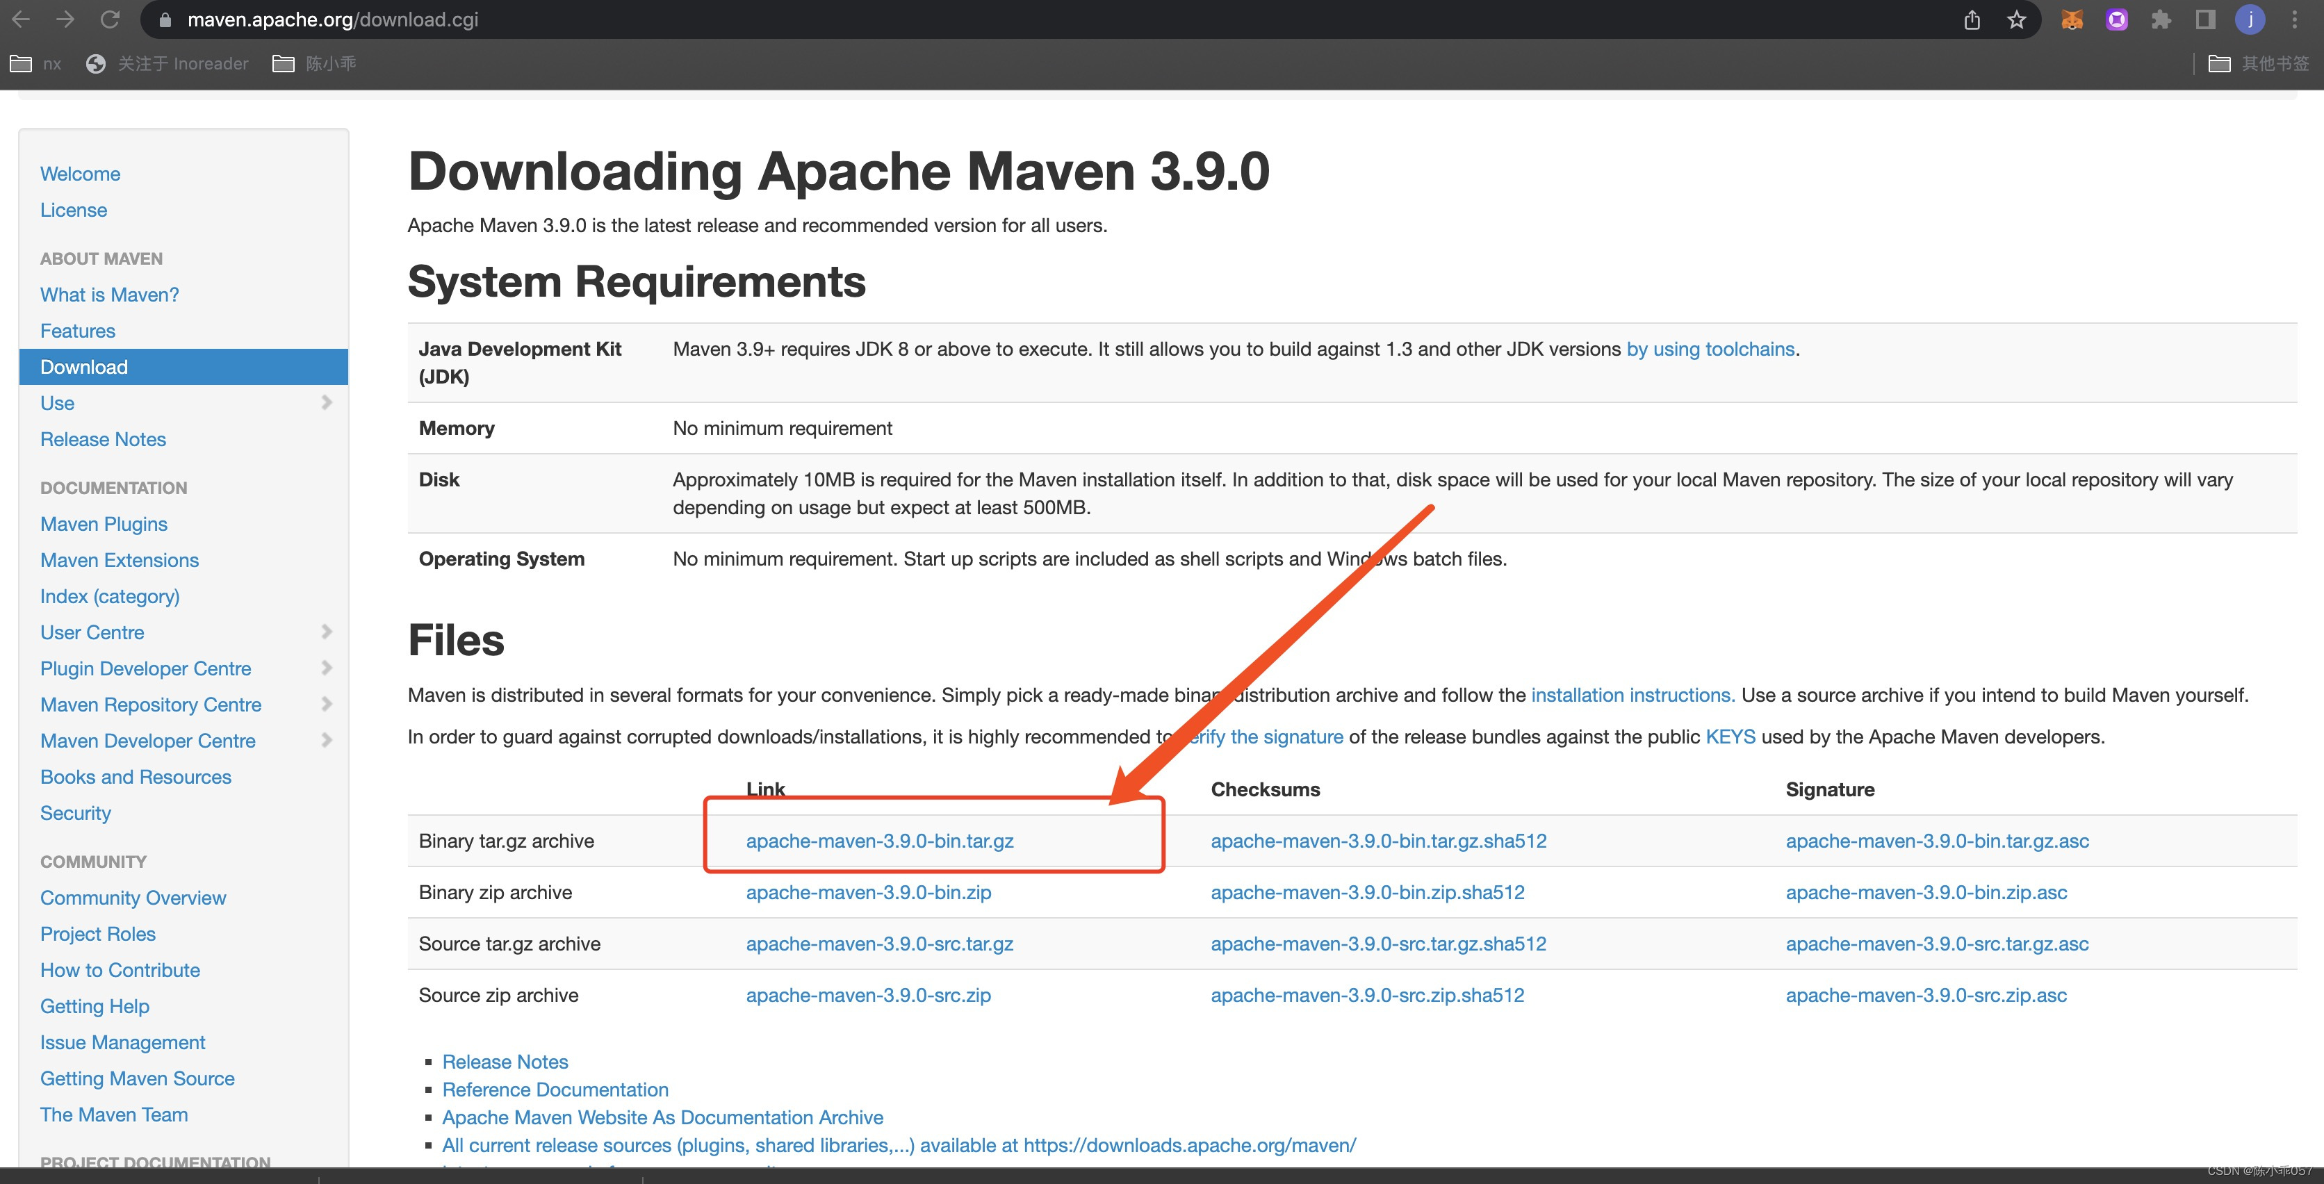Open the 其他书签 bookmarks folder
2324x1184 pixels.
(2258, 63)
